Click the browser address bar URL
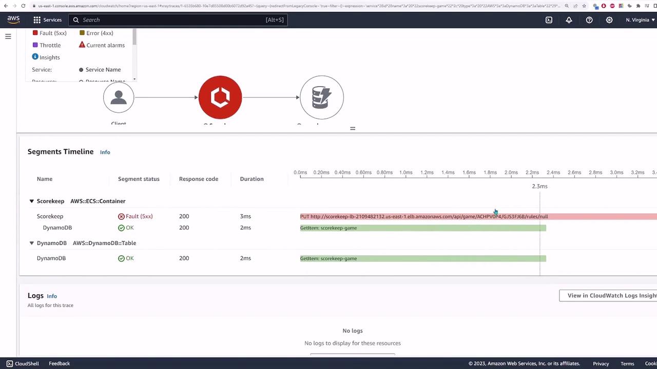The width and height of the screenshot is (657, 369). pos(300,6)
